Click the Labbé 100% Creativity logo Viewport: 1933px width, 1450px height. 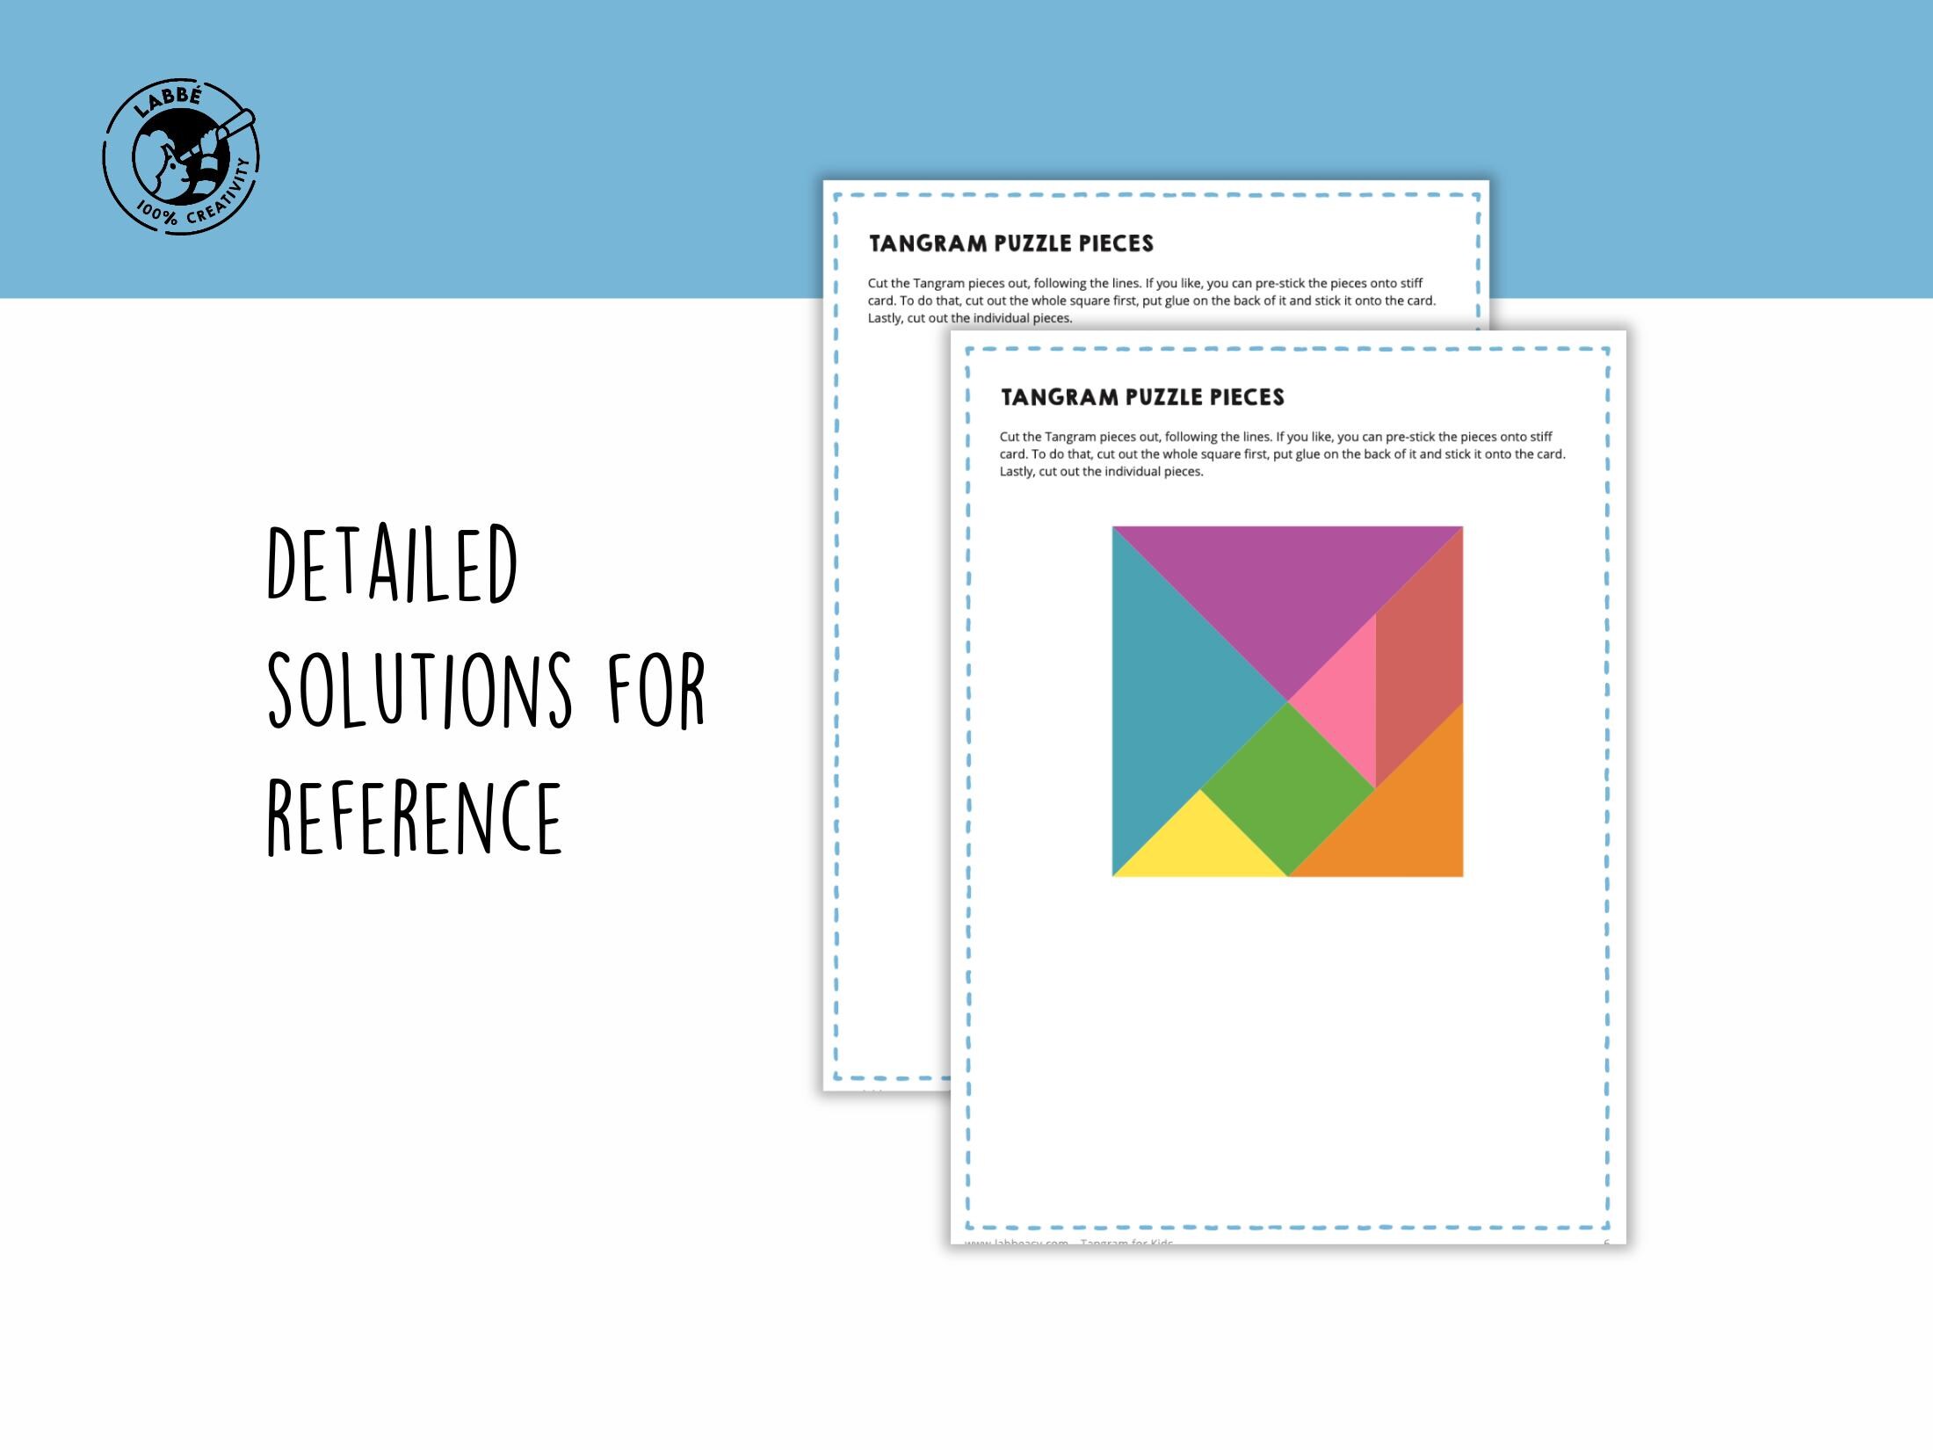[x=181, y=156]
